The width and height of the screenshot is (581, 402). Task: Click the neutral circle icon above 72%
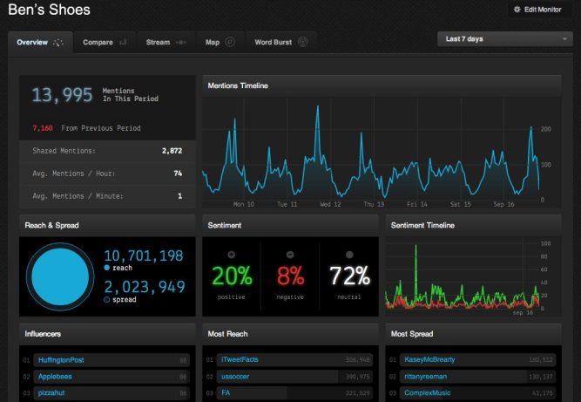[x=349, y=255]
